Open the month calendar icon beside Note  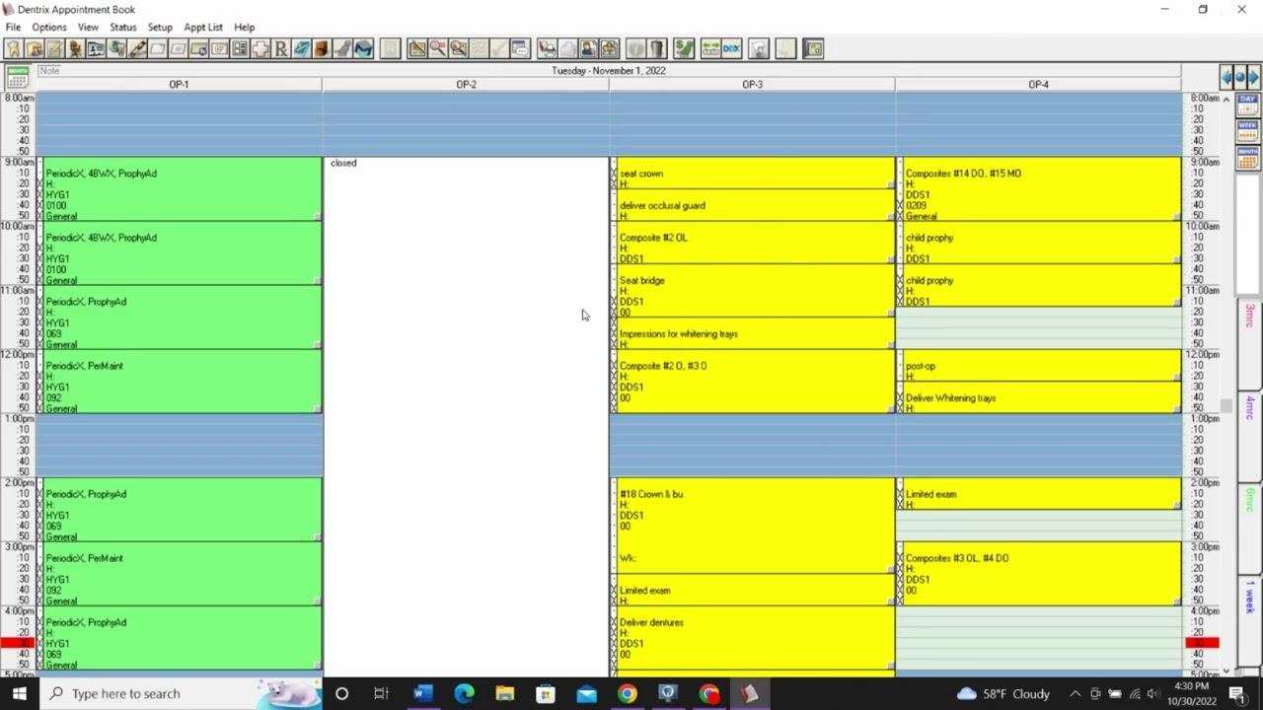point(18,77)
